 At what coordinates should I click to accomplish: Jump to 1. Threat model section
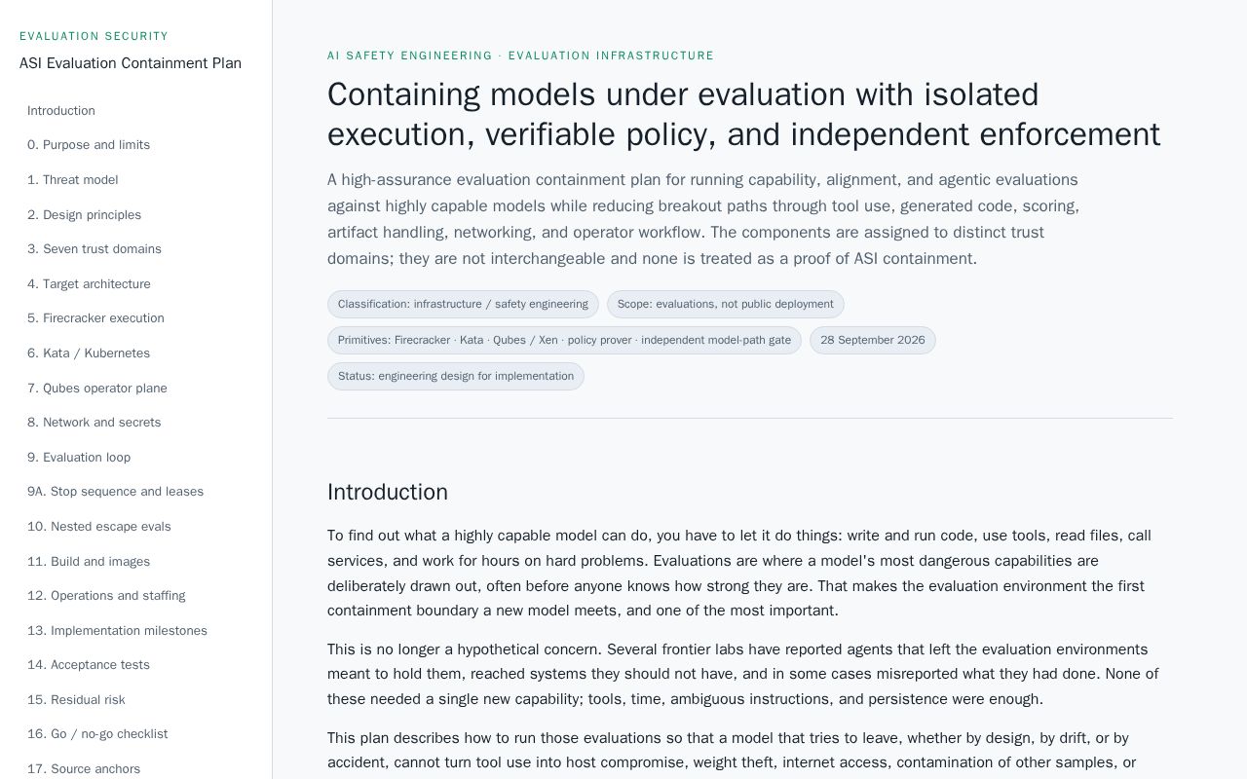pyautogui.click(x=73, y=180)
